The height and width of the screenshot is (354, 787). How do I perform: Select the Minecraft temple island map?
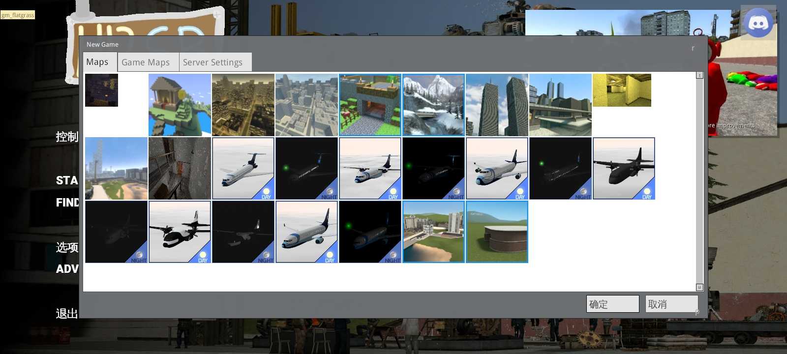click(x=180, y=105)
